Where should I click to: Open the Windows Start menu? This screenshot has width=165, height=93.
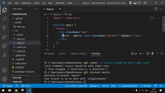coord(3,90)
